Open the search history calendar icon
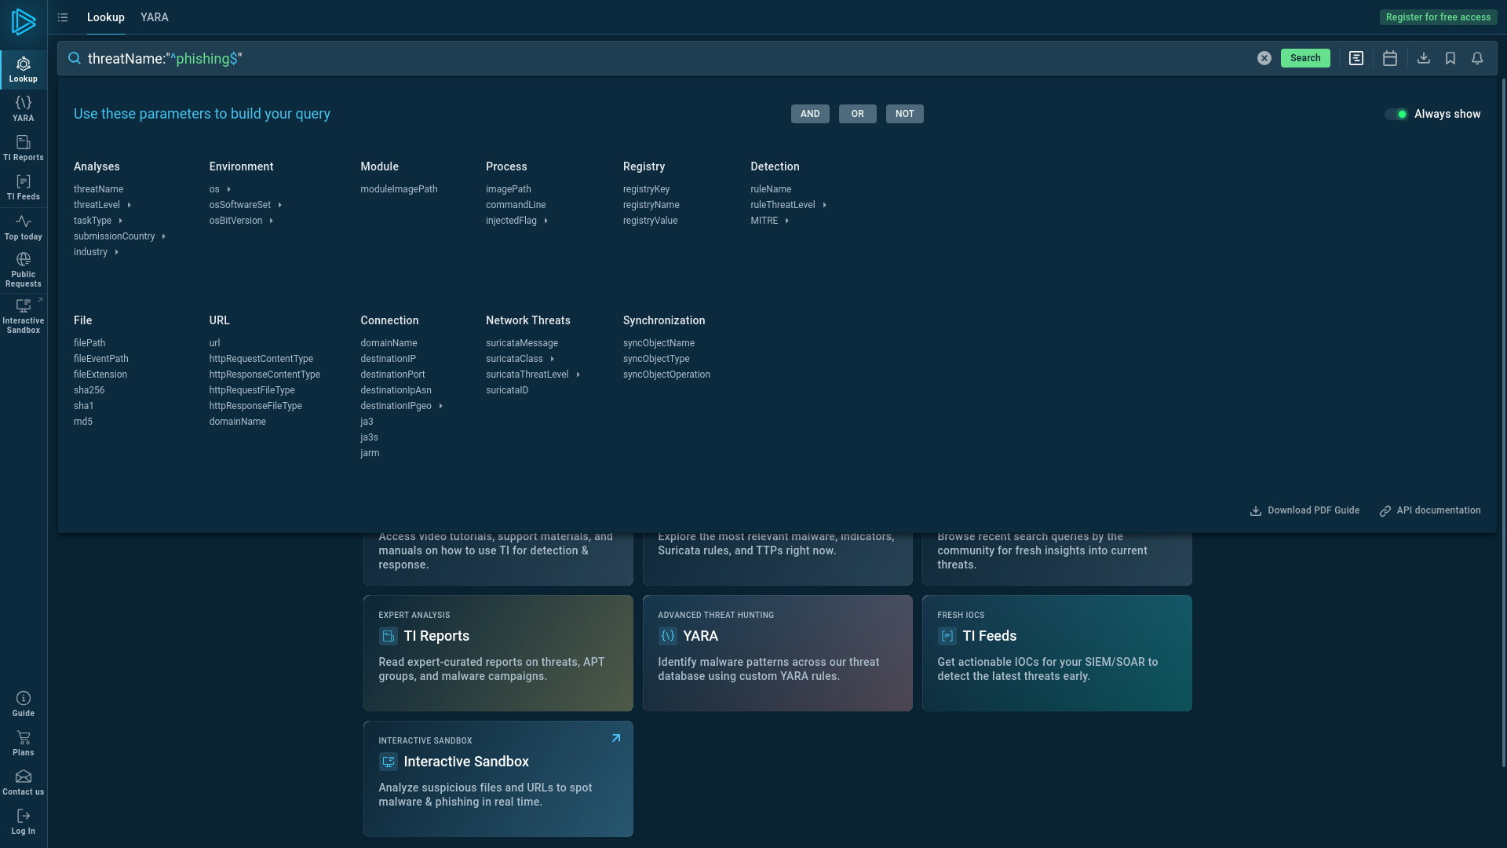This screenshot has height=848, width=1507. pyautogui.click(x=1389, y=58)
